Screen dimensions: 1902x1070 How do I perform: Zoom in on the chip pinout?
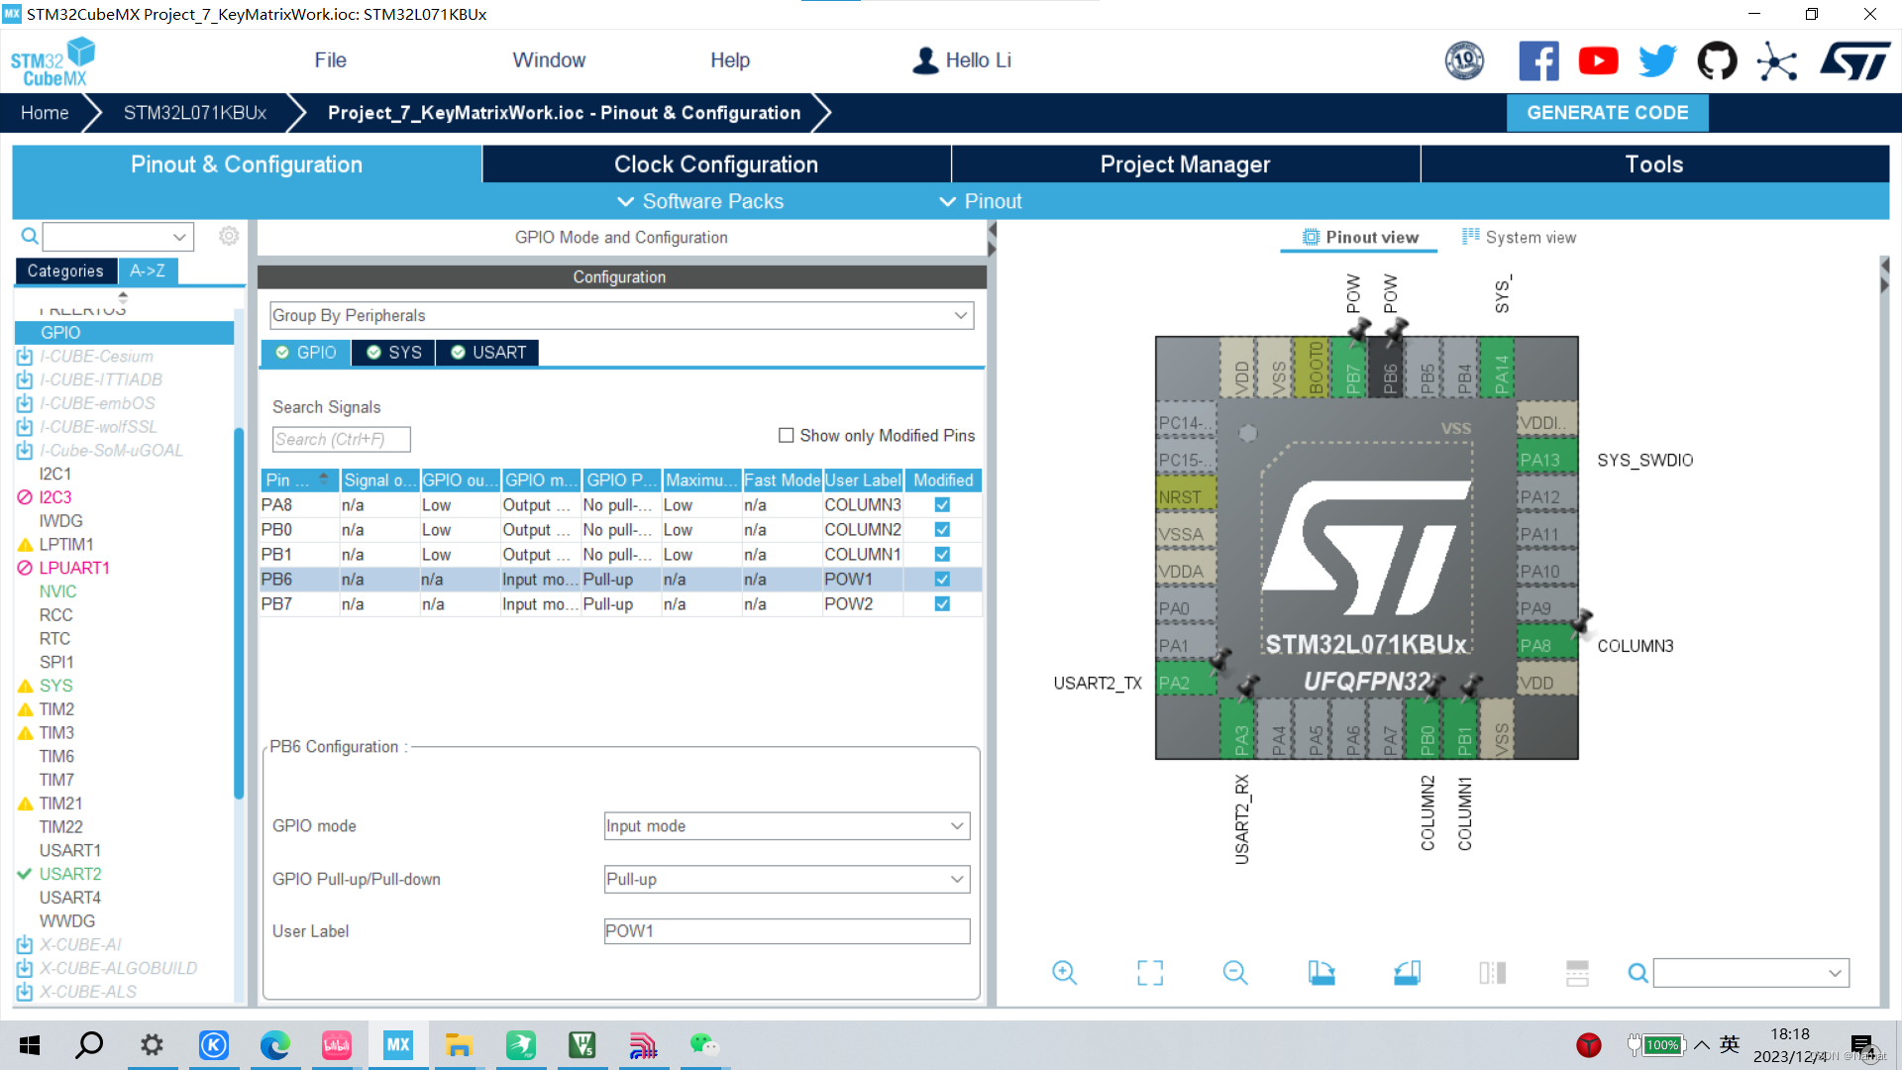coord(1064,973)
